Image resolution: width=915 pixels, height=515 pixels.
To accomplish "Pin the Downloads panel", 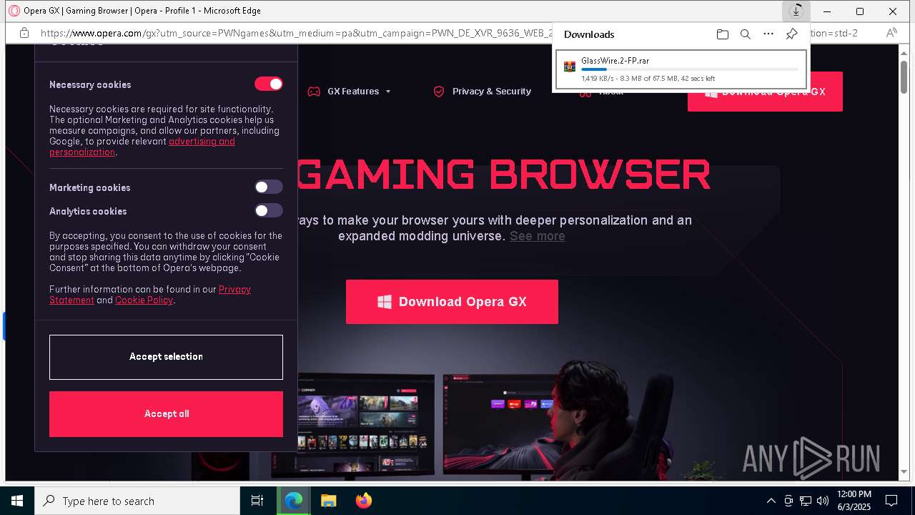I will click(x=791, y=34).
